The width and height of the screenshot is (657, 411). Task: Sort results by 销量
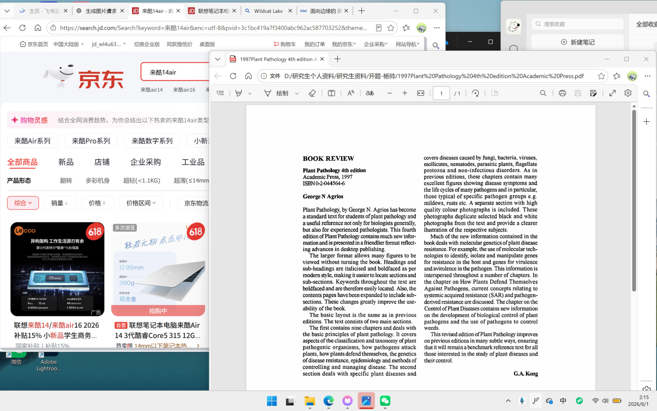pyautogui.click(x=60, y=203)
